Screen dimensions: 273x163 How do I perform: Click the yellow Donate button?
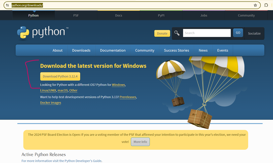pyautogui.click(x=162, y=33)
